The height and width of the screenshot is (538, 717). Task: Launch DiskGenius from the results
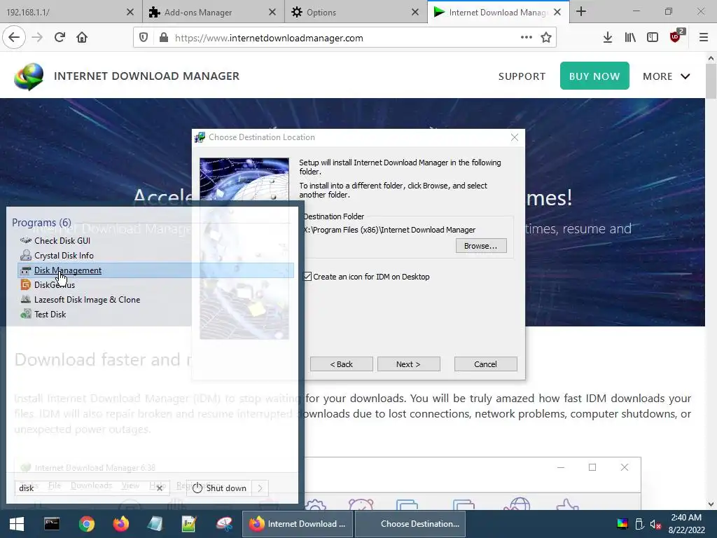[x=55, y=285]
